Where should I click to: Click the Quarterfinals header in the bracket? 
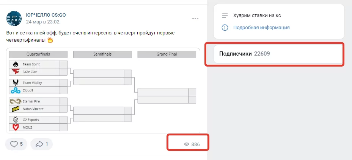pos(38,54)
